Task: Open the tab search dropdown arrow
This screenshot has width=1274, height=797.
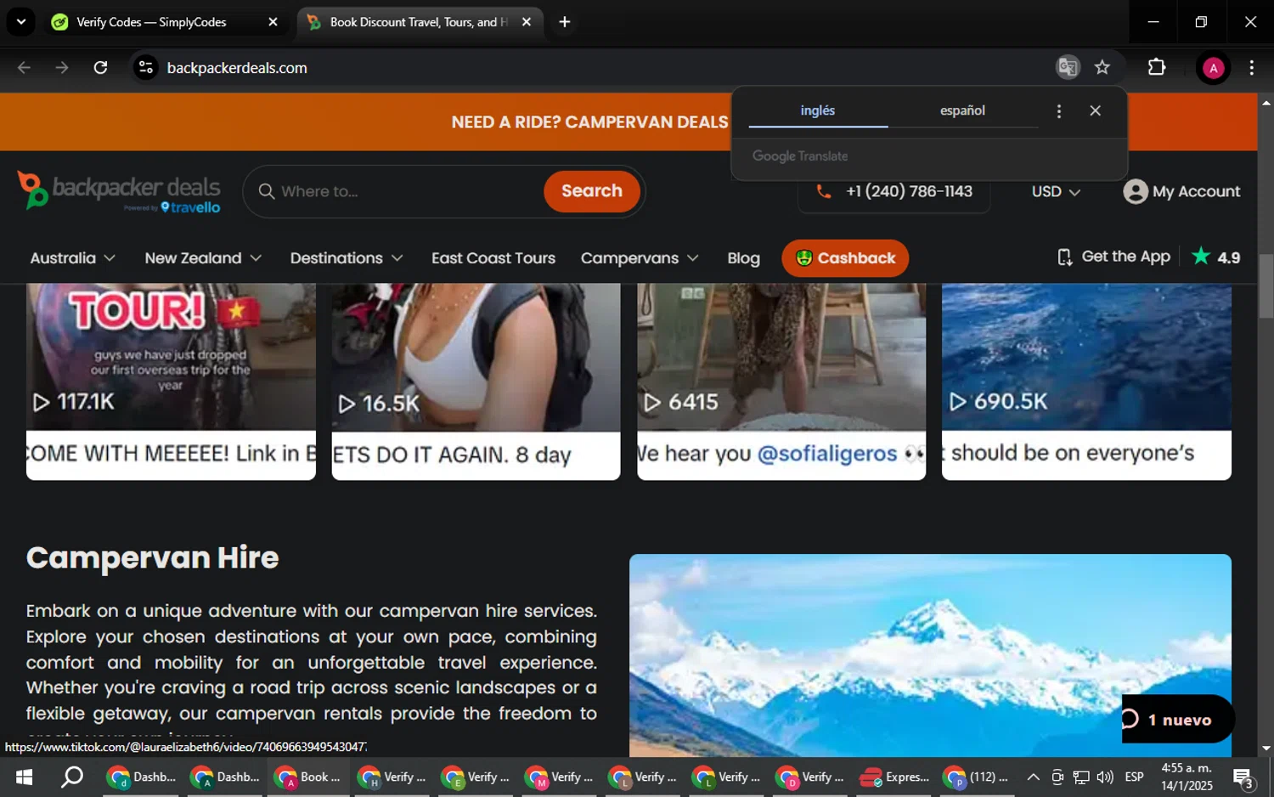Action: [x=21, y=22]
